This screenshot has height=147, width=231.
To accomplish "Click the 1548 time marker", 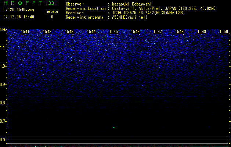I will click(180, 32).
